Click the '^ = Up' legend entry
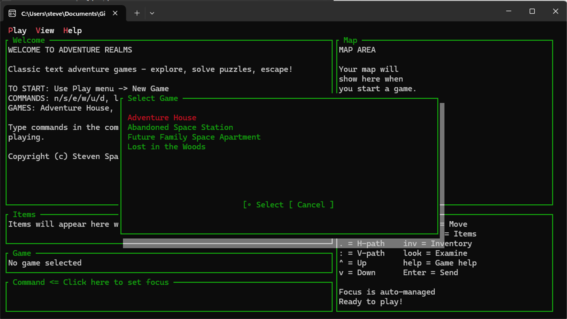Image resolution: width=567 pixels, height=319 pixels. (x=353, y=263)
